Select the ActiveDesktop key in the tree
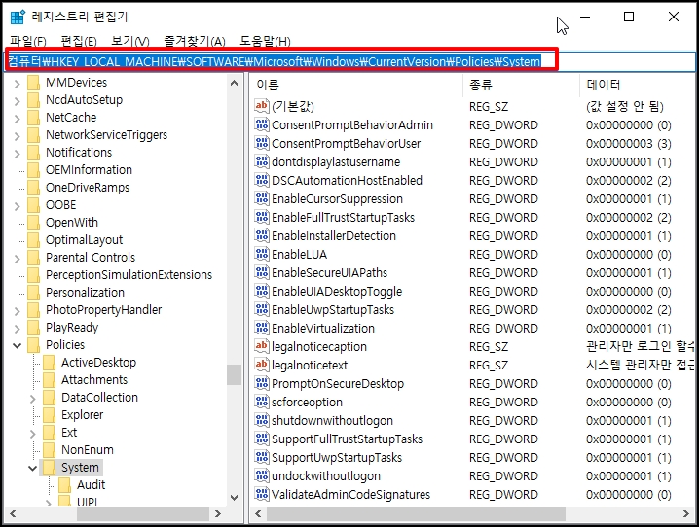 98,363
